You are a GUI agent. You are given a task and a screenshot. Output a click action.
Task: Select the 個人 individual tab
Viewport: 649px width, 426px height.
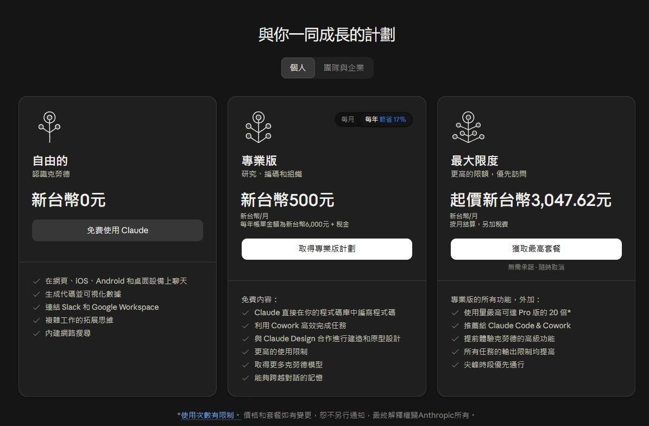[x=298, y=68]
